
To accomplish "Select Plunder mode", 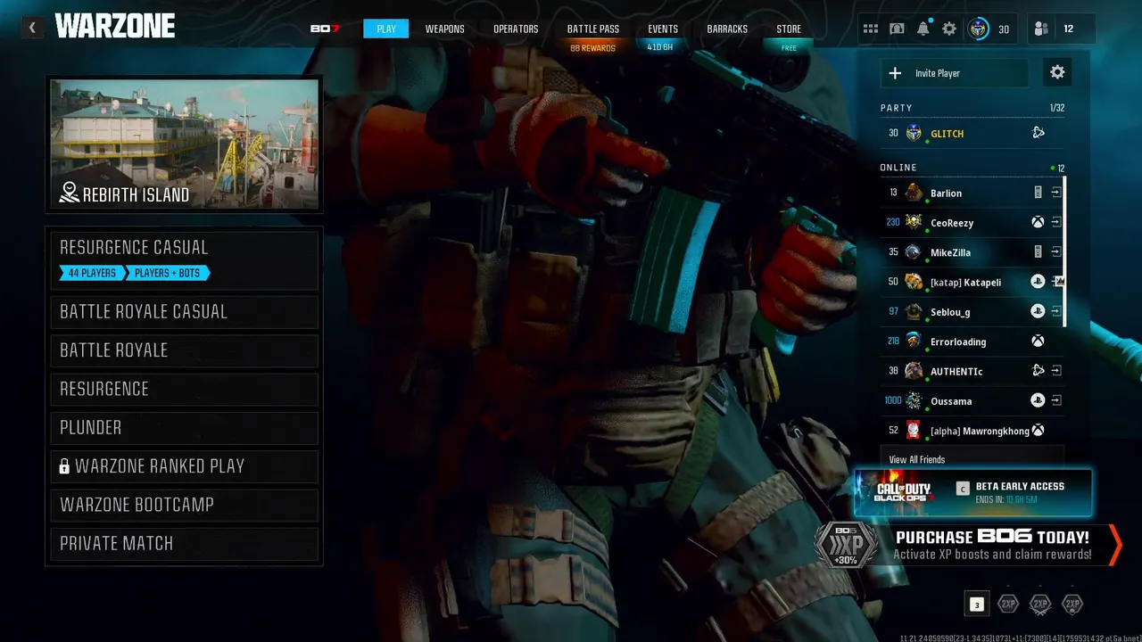I will (184, 427).
